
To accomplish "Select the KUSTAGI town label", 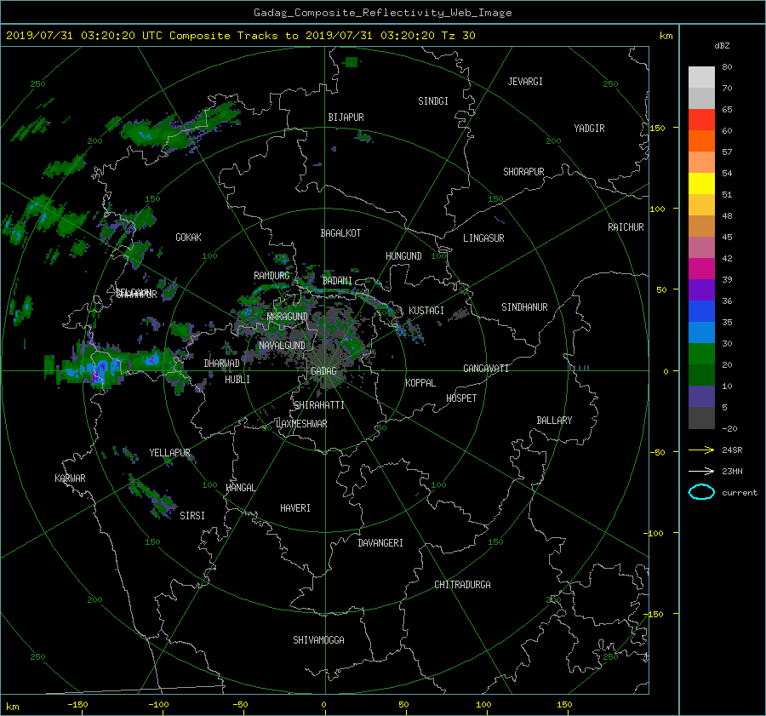I will click(x=426, y=311).
